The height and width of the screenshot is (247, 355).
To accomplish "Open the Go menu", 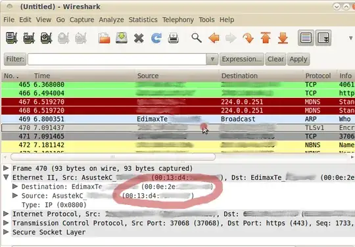I will point(60,20).
